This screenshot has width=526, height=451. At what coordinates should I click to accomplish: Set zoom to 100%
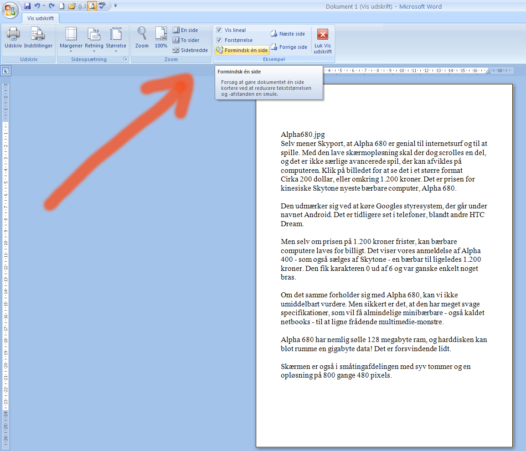click(x=161, y=35)
